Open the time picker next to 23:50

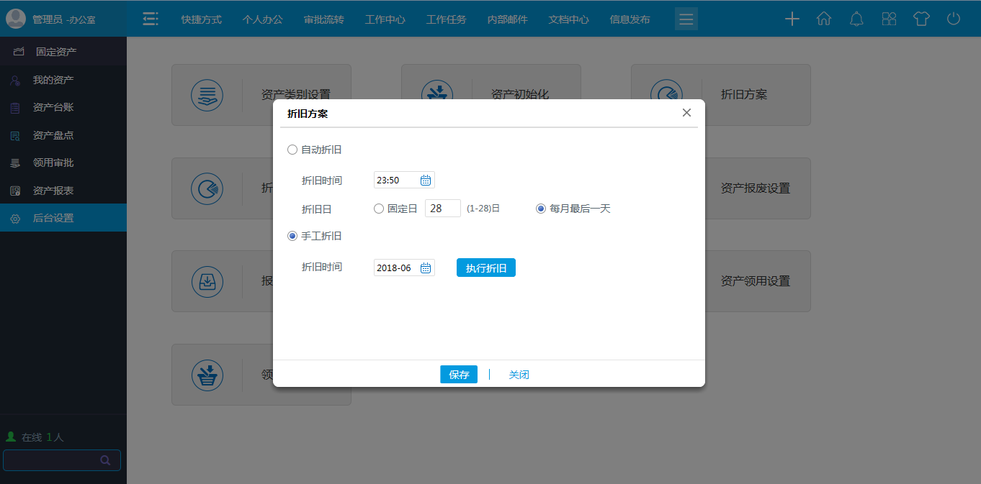tap(426, 180)
